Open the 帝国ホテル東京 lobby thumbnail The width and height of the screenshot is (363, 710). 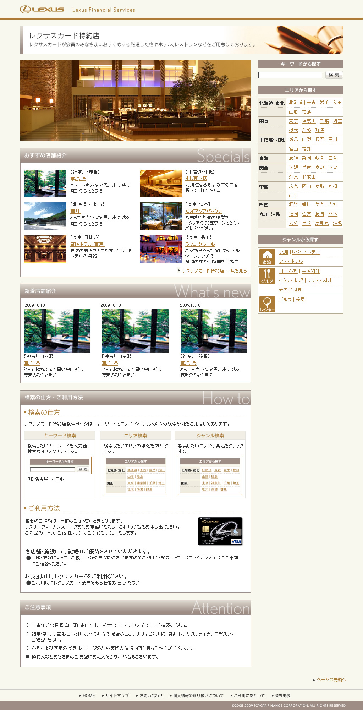[45, 249]
